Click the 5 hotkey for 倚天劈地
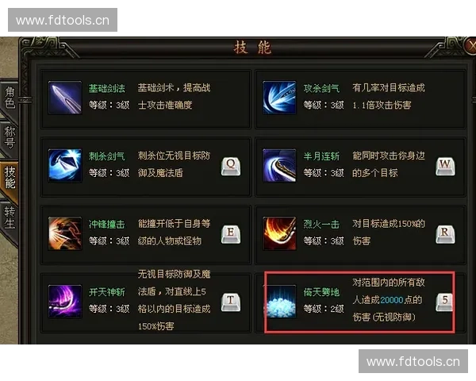Screen dimensions: 476x381 point(445,302)
